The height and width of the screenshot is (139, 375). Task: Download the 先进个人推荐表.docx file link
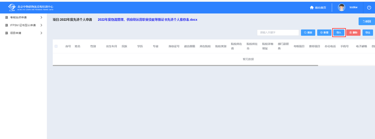tap(148, 19)
